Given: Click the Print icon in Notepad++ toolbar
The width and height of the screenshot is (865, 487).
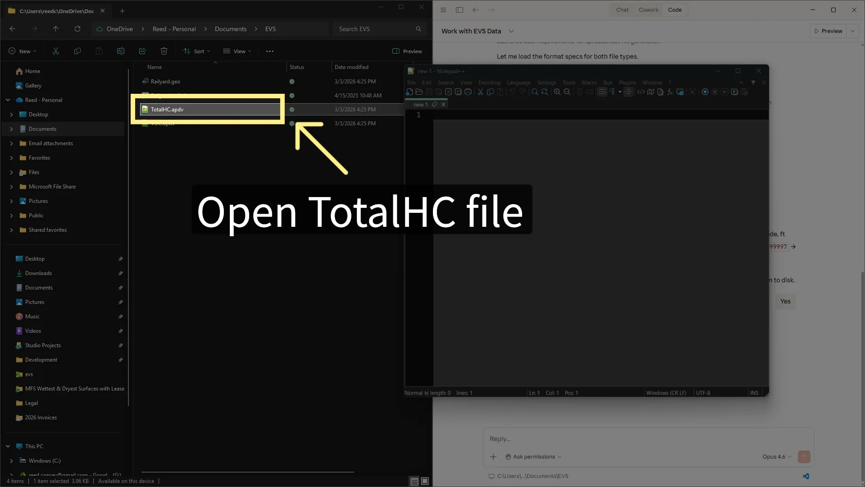Looking at the screenshot, I should click(468, 92).
